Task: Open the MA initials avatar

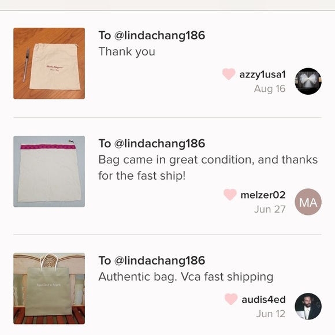Action: tap(308, 202)
